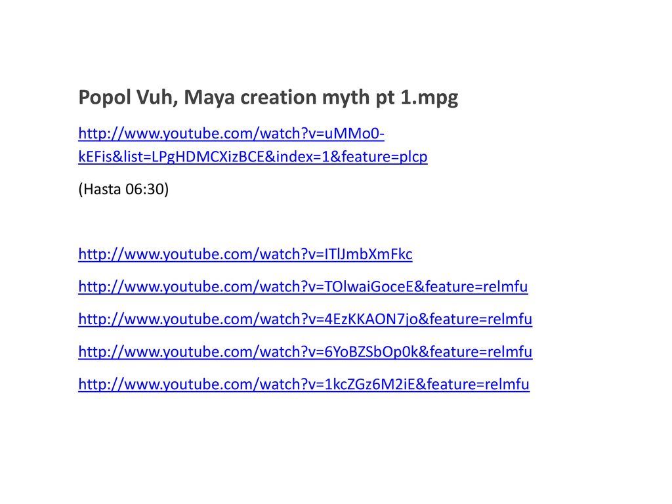Open the YouTube link ending ITlJmbXmFkc
Viewport: 672px width, 504px height.
tap(245, 254)
